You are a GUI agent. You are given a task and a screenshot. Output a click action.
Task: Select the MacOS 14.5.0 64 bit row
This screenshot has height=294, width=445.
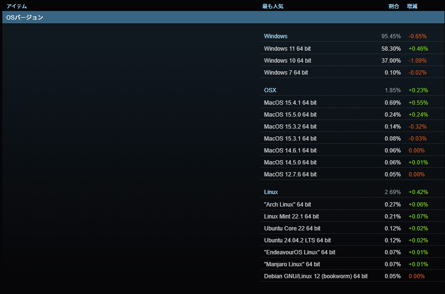[352, 162]
